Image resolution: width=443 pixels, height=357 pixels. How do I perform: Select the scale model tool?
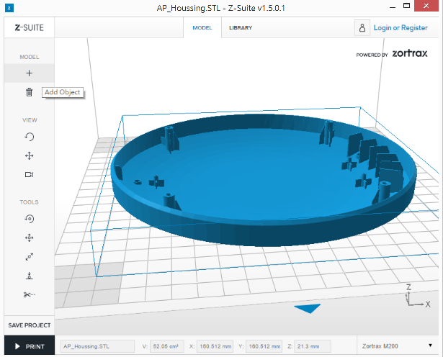[29, 257]
